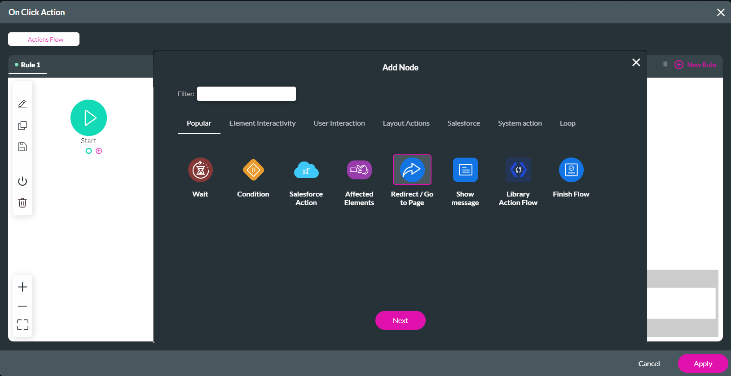Click the power icon in sidebar

(x=22, y=181)
